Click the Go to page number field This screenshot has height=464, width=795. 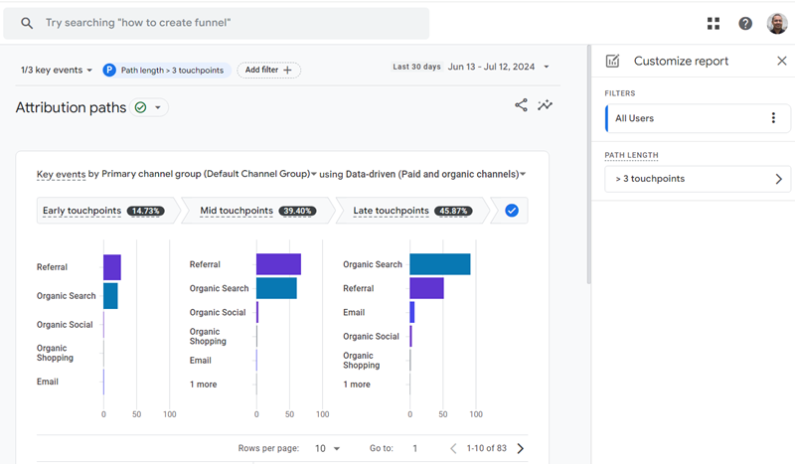[x=414, y=448]
